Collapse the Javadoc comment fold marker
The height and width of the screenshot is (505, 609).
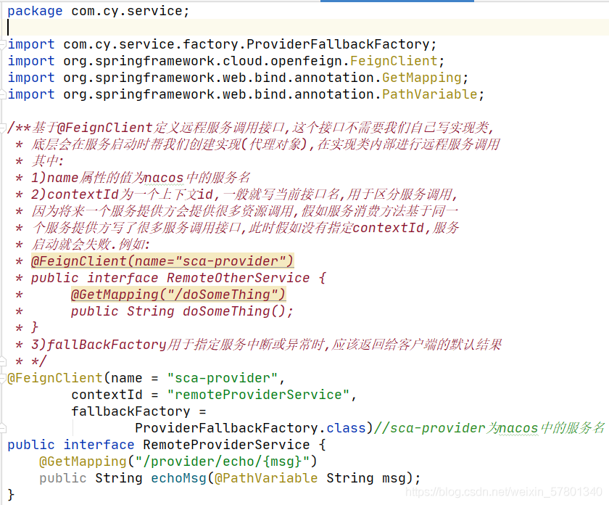click(4, 128)
